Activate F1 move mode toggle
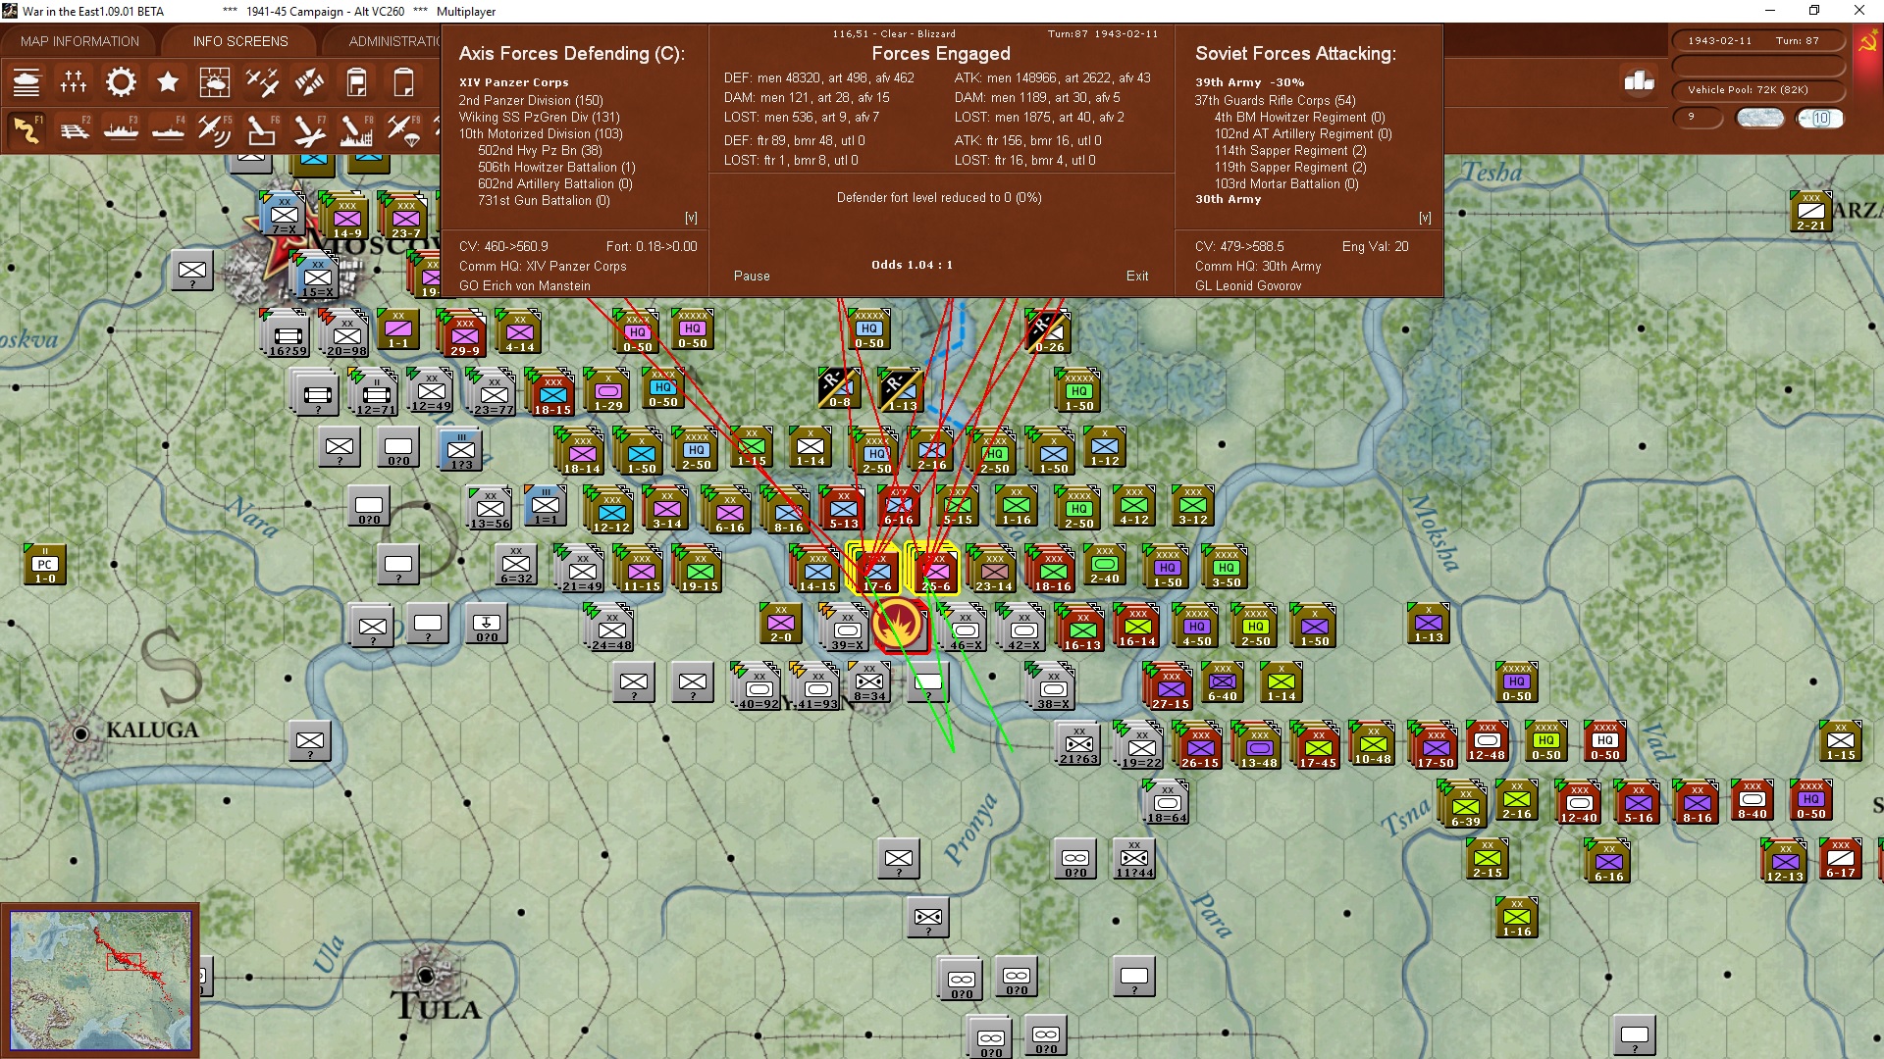The image size is (1884, 1059). (x=27, y=129)
